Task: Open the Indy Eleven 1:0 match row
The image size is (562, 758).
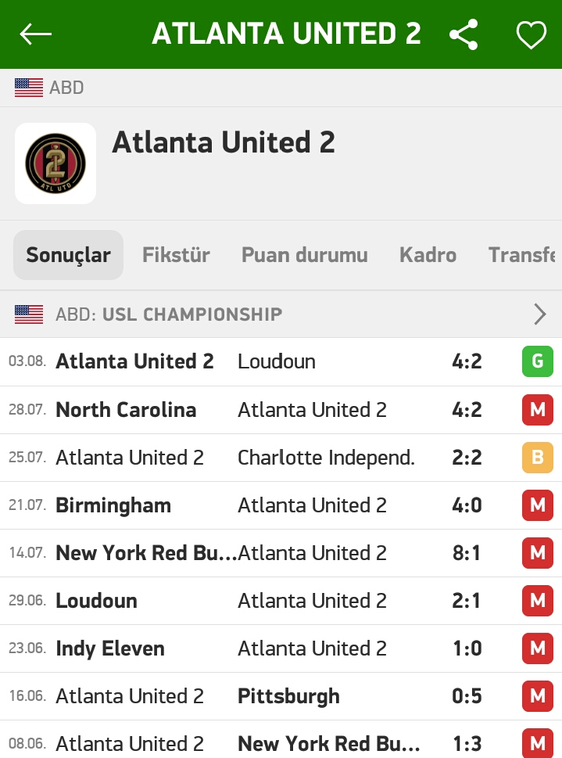Action: (281, 648)
